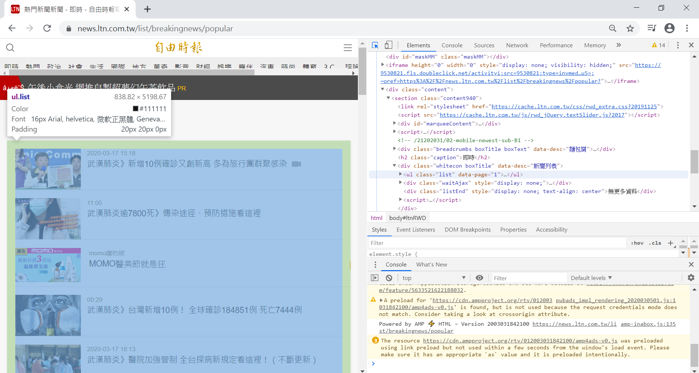The height and width of the screenshot is (373, 699).
Task: Click the #111111 color swatch in tooltip
Action: pyautogui.click(x=135, y=109)
